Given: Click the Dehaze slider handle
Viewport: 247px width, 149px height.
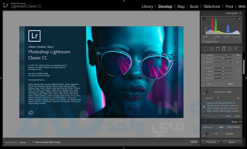Looking at the screenshot, I should click(x=223, y=59).
